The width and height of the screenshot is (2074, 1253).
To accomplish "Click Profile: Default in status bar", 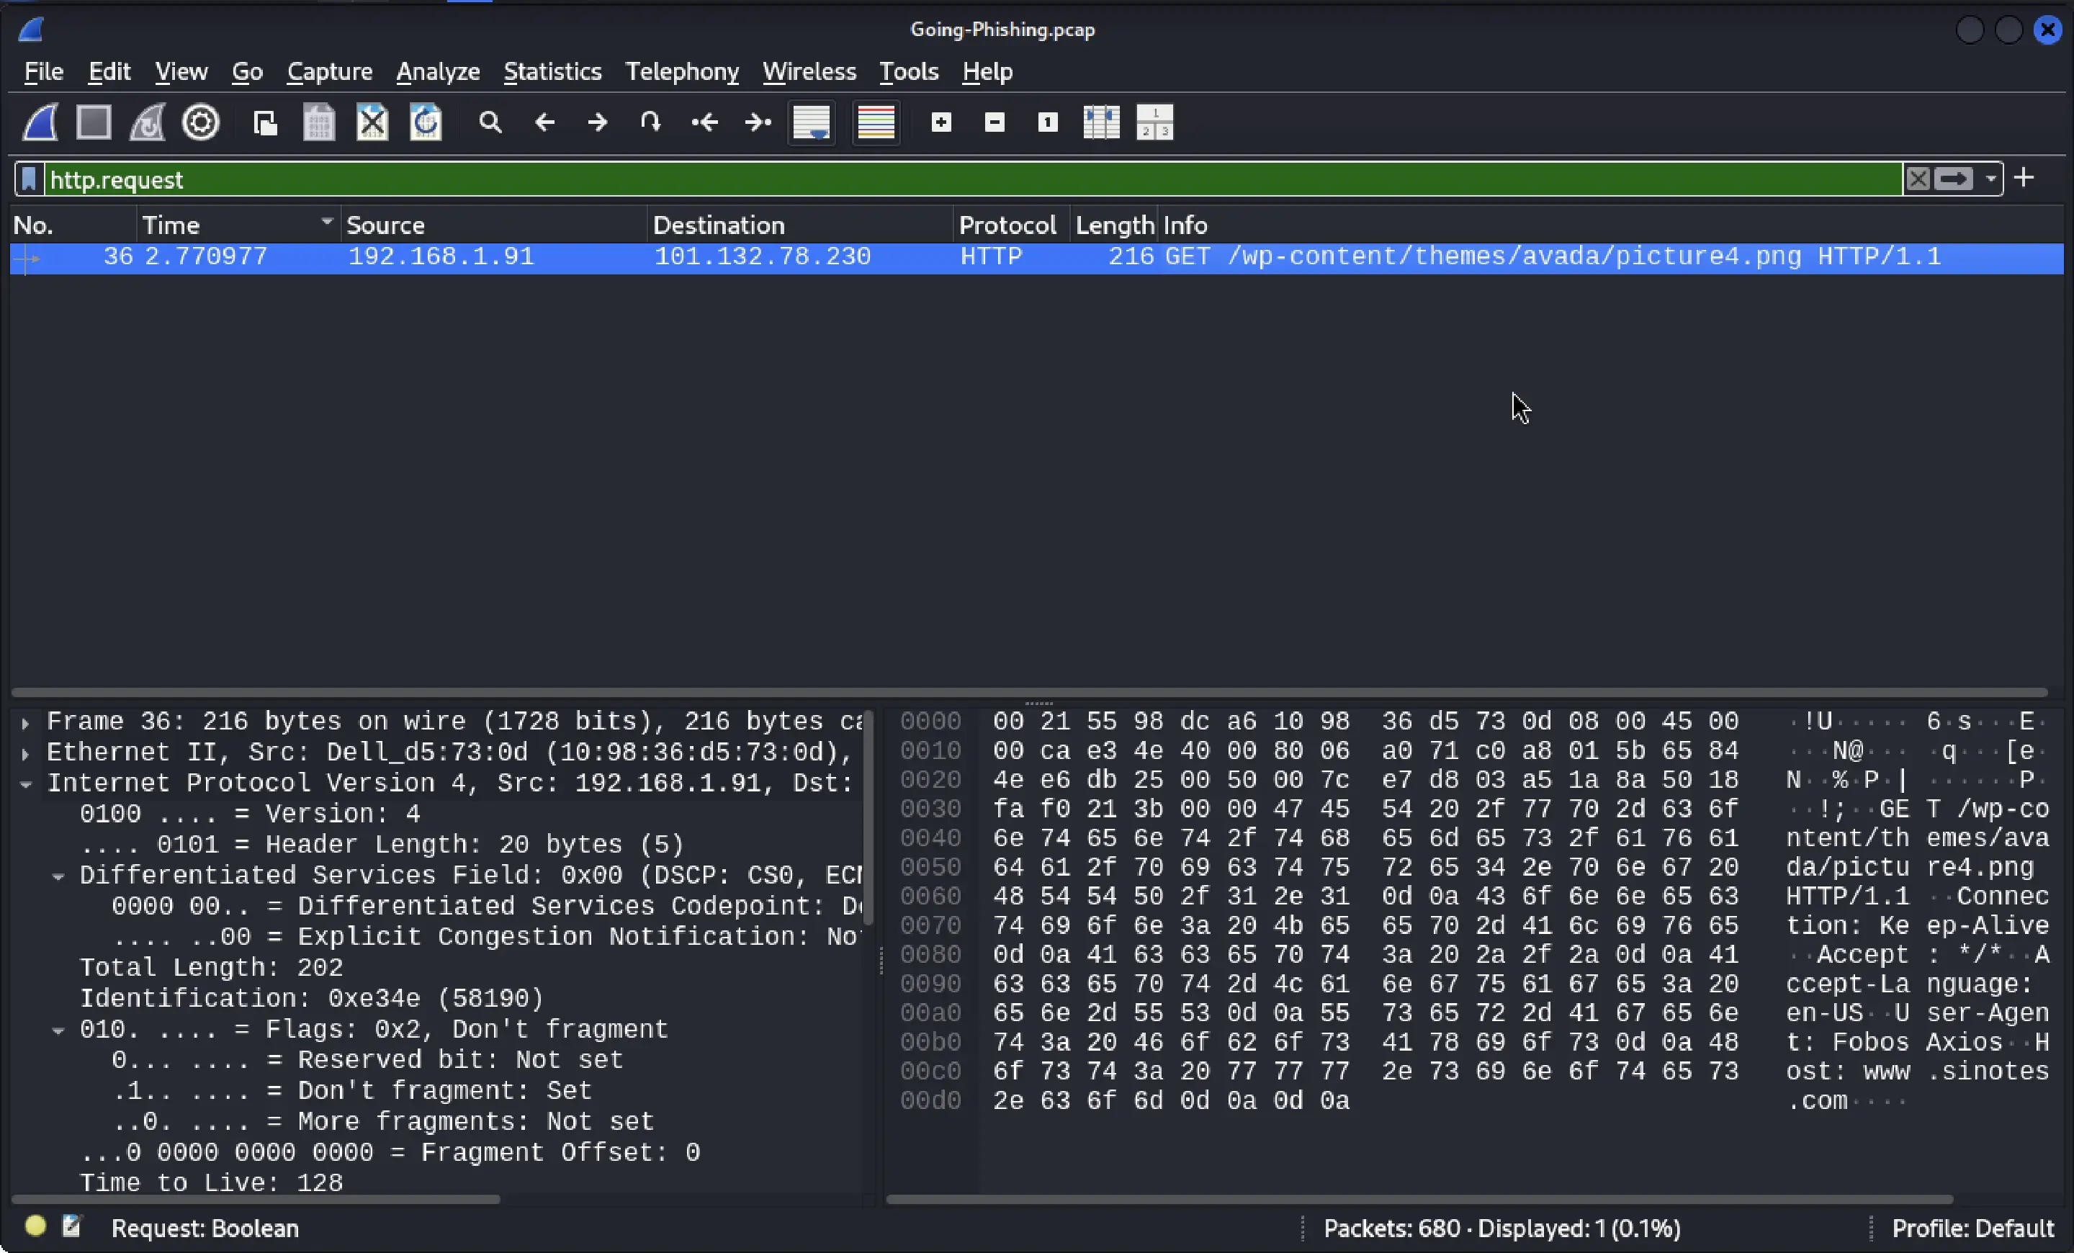I will (x=1972, y=1229).
